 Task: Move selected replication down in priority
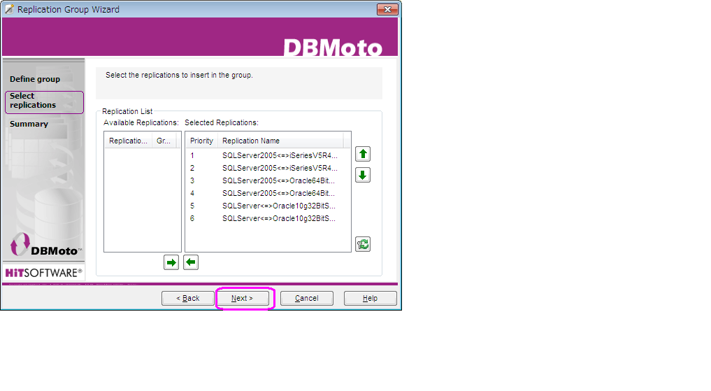(363, 175)
